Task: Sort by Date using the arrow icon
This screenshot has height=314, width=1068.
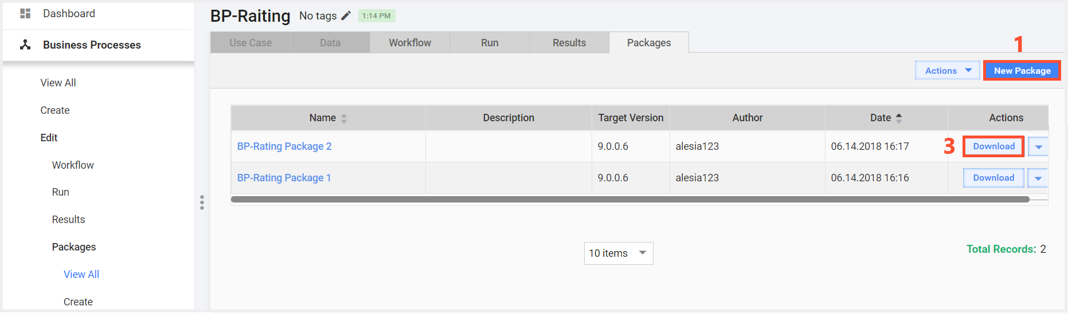Action: (x=899, y=118)
